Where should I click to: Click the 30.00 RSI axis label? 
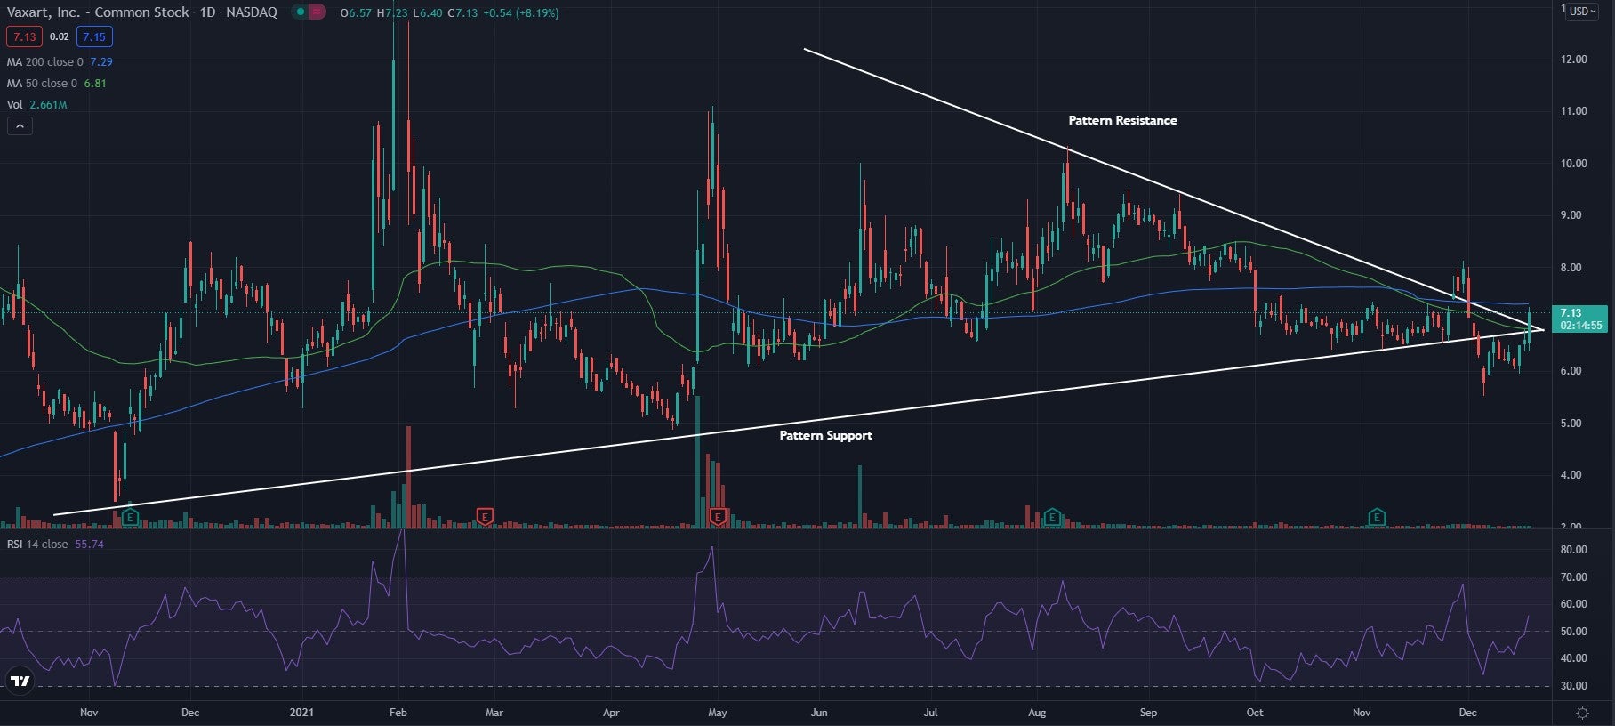pyautogui.click(x=1573, y=686)
